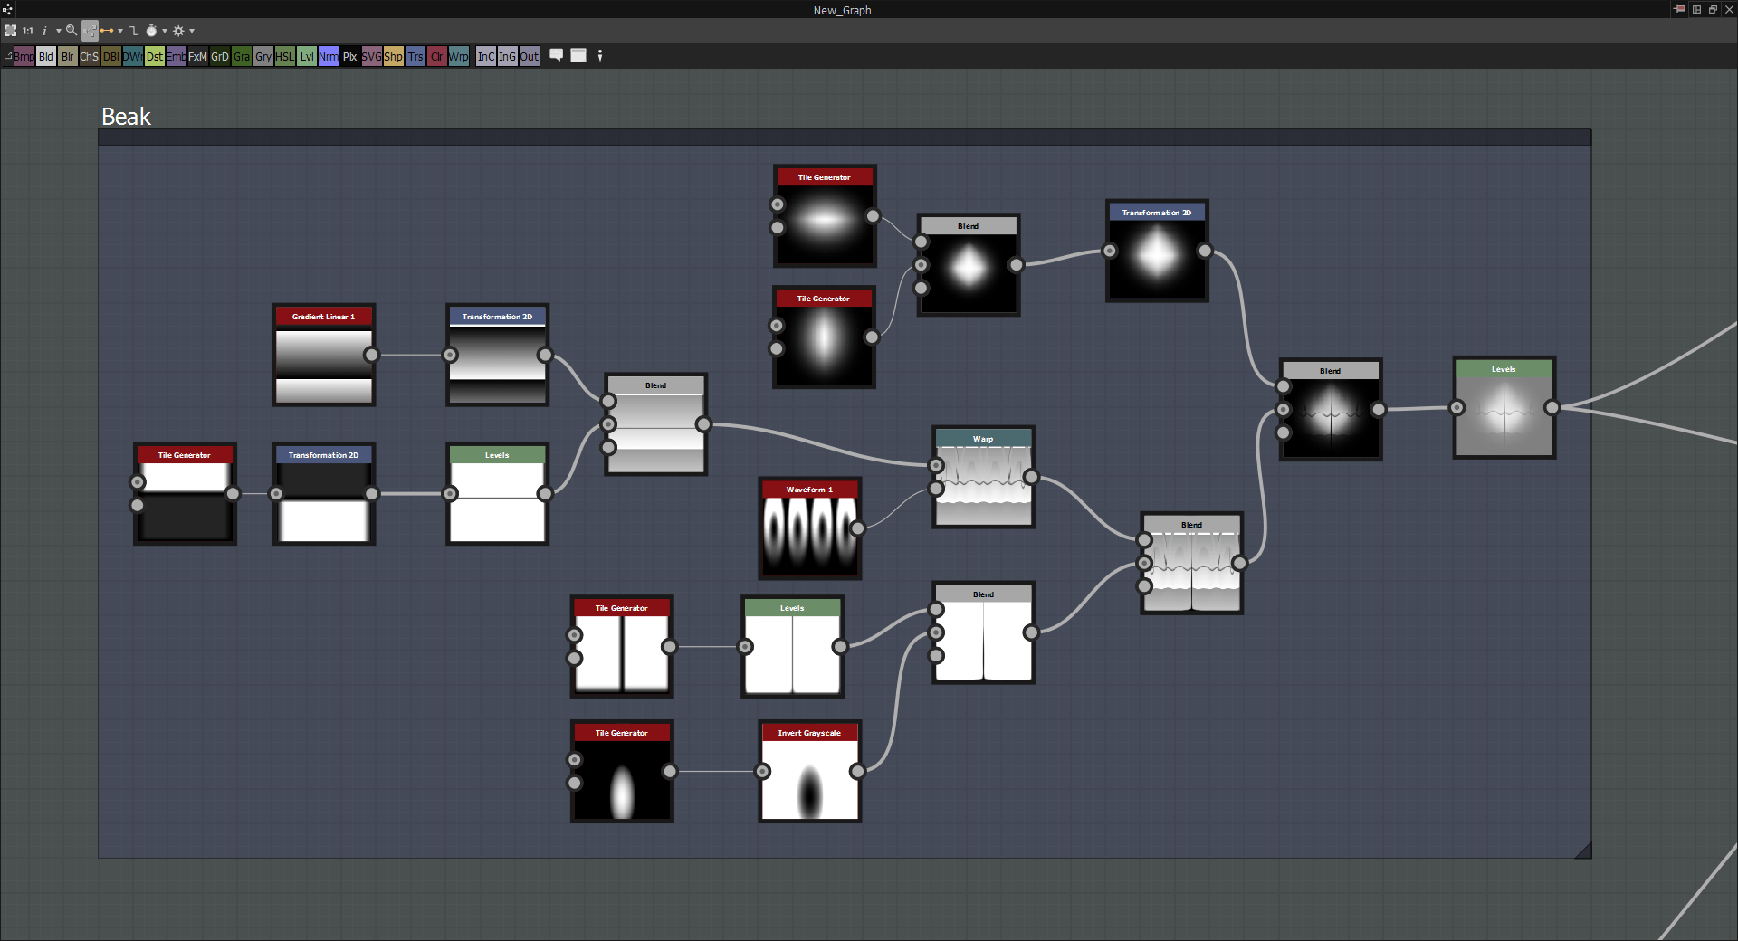Add an Emboss node with Emb
Viewport: 1738px width, 941px height.
point(177,56)
